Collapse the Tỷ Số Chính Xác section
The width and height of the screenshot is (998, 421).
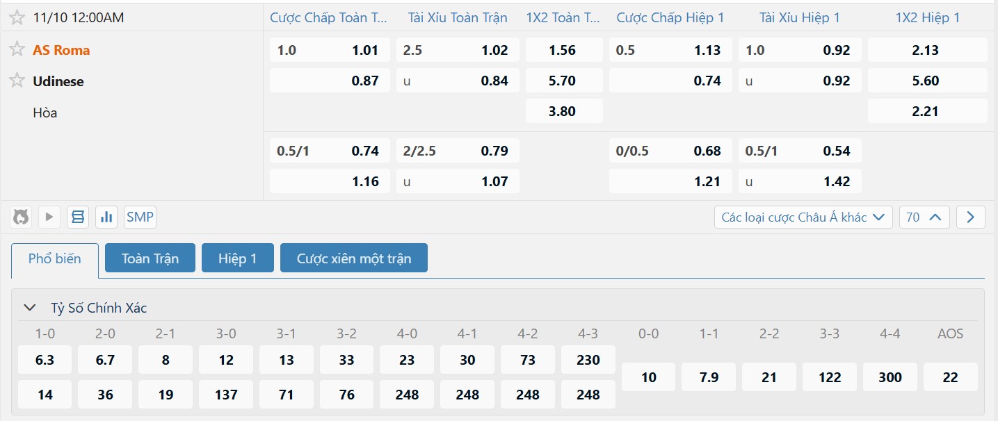pyautogui.click(x=30, y=308)
